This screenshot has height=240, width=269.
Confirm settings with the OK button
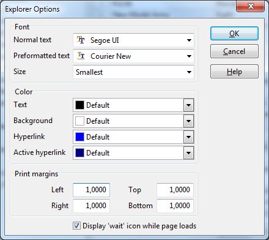pos(234,34)
